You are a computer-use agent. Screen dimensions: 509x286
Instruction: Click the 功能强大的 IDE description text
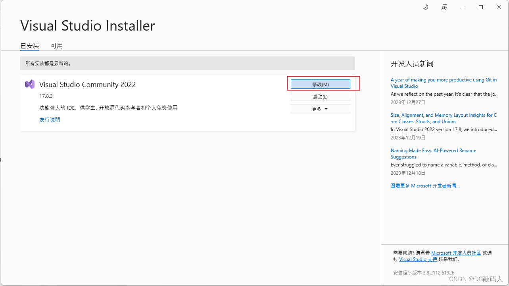tap(108, 108)
